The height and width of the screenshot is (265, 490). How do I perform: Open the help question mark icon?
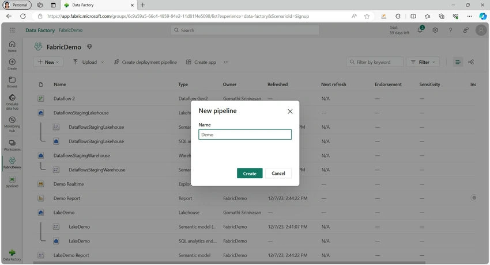pos(450,30)
